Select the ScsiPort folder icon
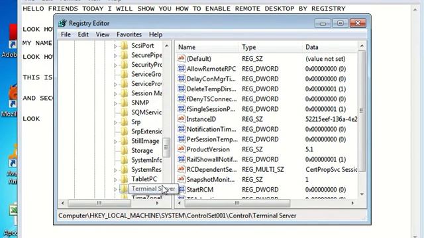 pyautogui.click(x=124, y=46)
